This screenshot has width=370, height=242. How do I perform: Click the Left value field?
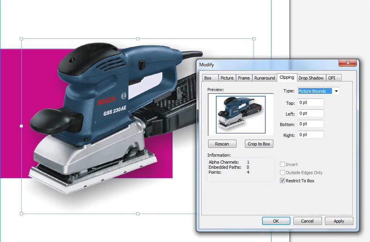click(310, 113)
